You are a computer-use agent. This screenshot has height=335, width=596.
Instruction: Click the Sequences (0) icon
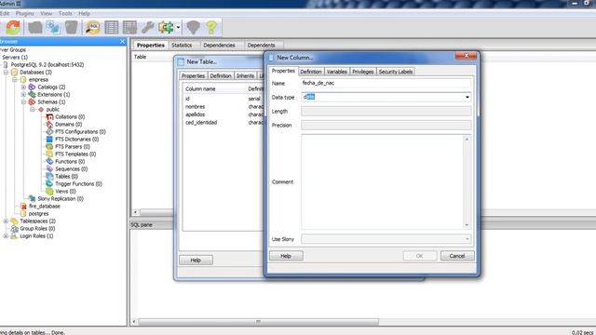coord(49,168)
